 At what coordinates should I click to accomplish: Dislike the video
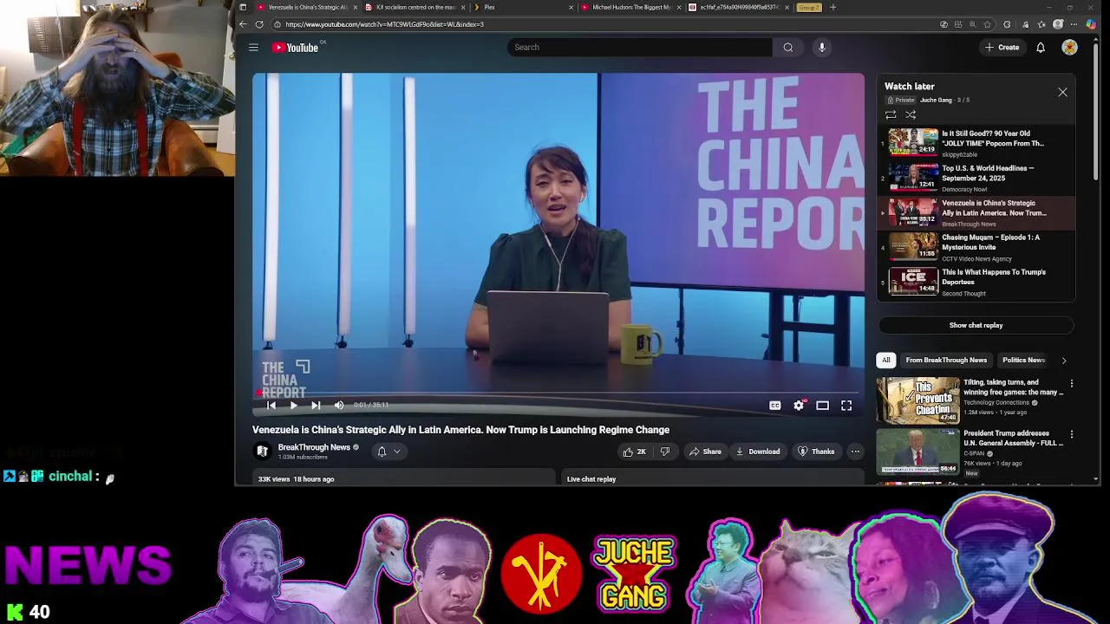(x=665, y=452)
